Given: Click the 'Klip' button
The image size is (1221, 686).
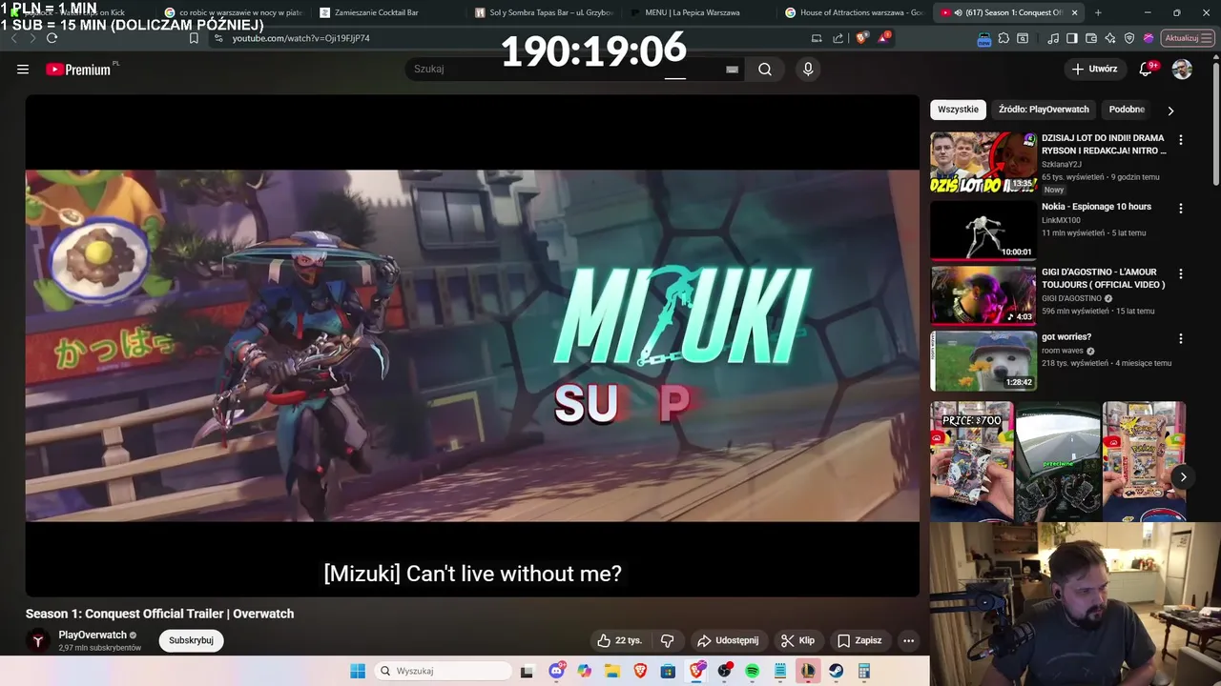Looking at the screenshot, I should (797, 640).
